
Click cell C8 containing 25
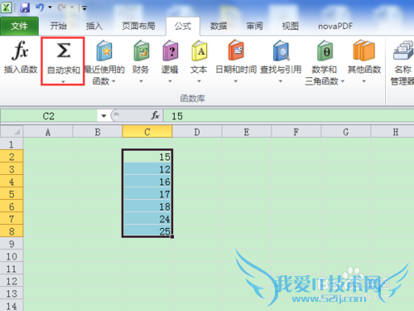tap(147, 231)
